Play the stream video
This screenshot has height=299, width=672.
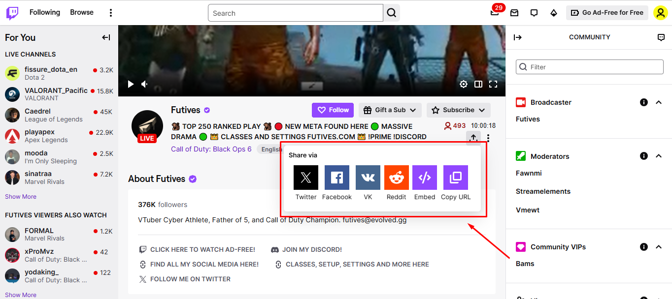131,84
